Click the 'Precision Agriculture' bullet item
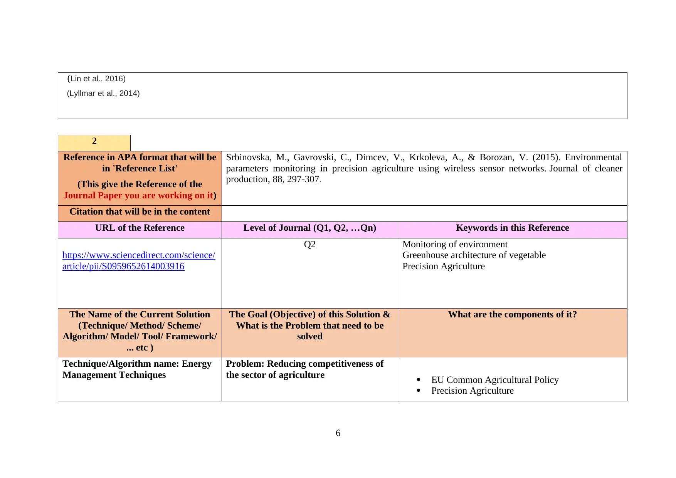The width and height of the screenshot is (676, 478). pos(473,391)
